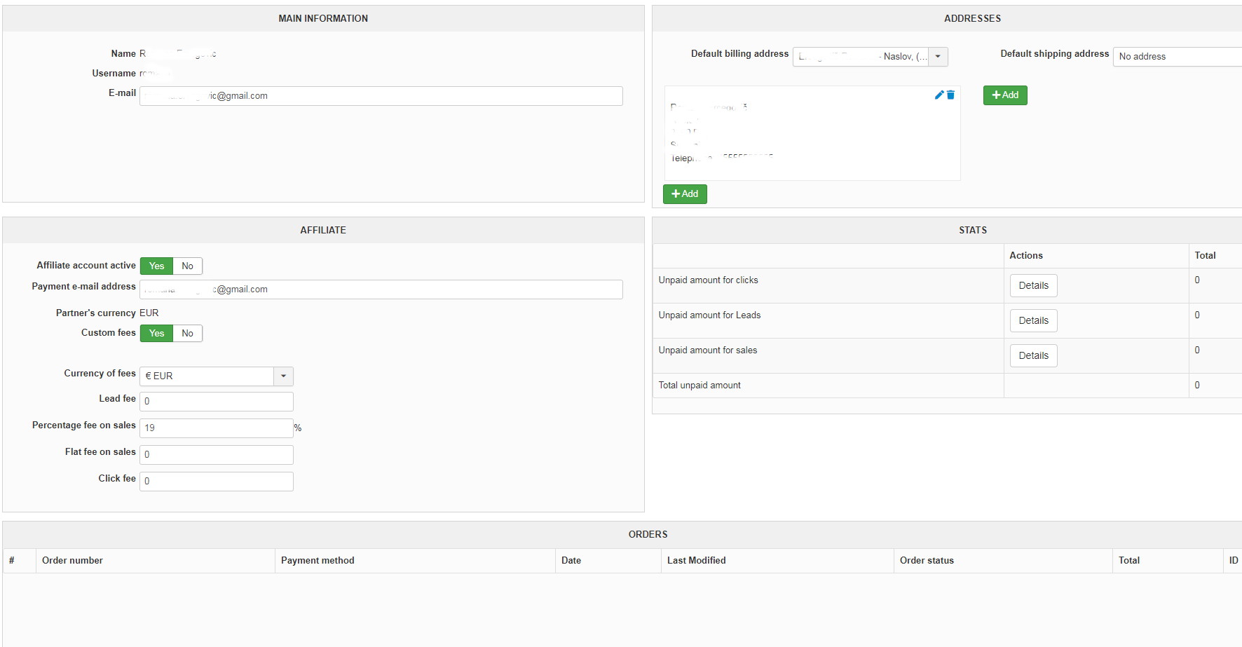Disable Custom fees with No

(187, 334)
